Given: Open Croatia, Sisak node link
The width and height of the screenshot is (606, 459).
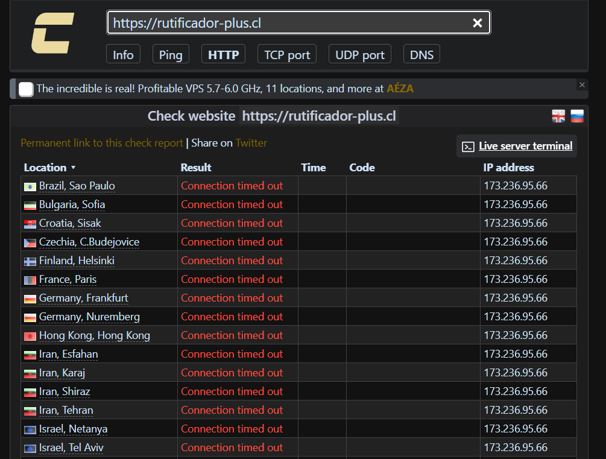Looking at the screenshot, I should coord(70,223).
